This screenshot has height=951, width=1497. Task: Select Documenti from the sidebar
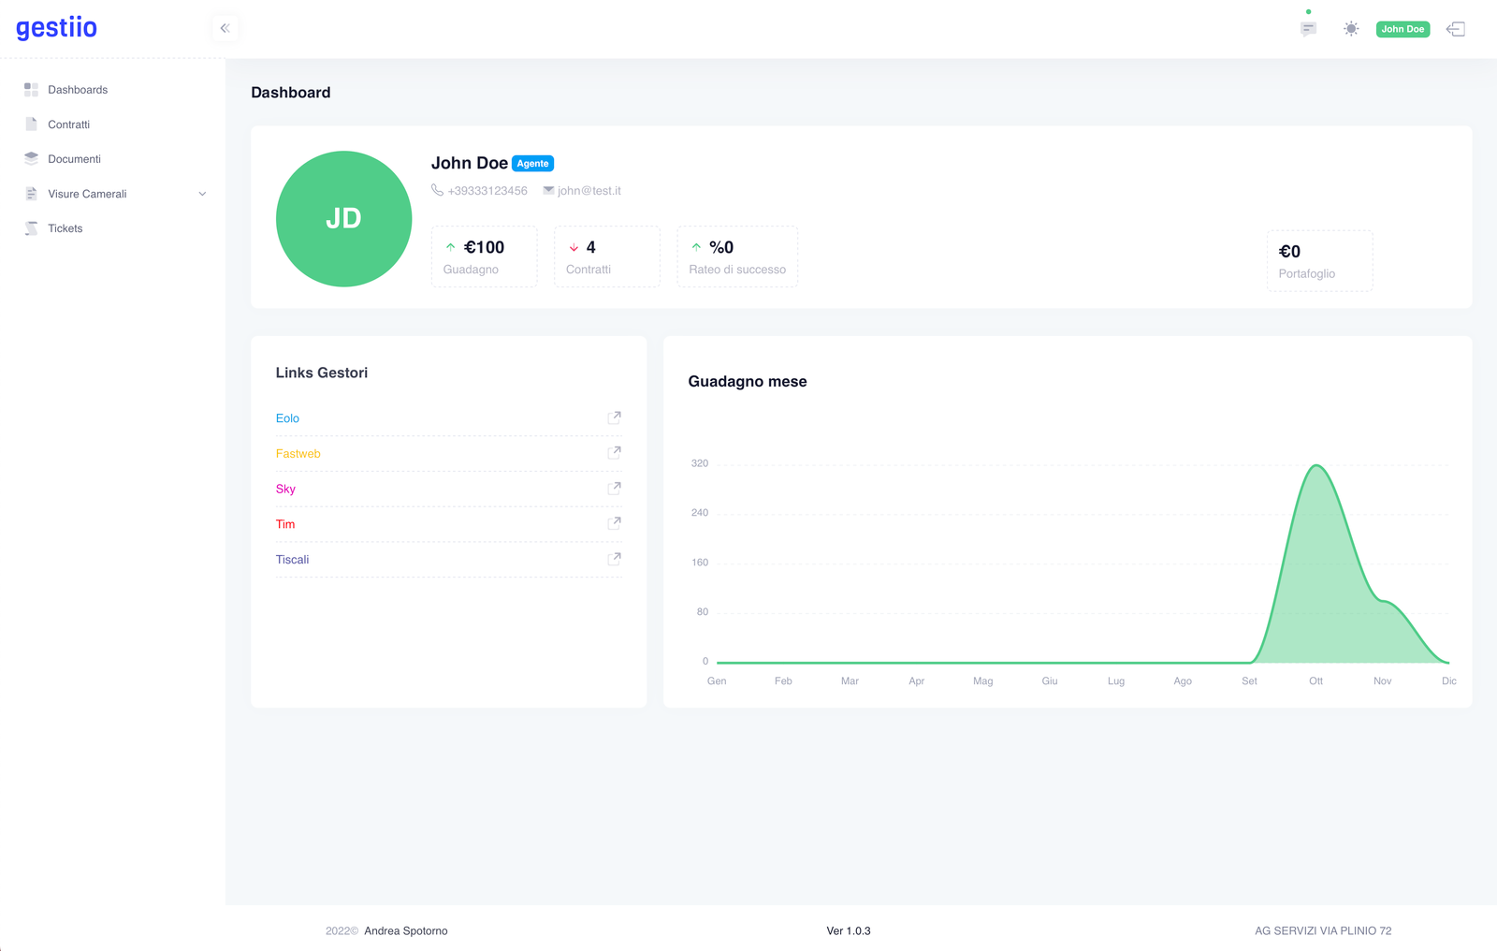coord(74,159)
